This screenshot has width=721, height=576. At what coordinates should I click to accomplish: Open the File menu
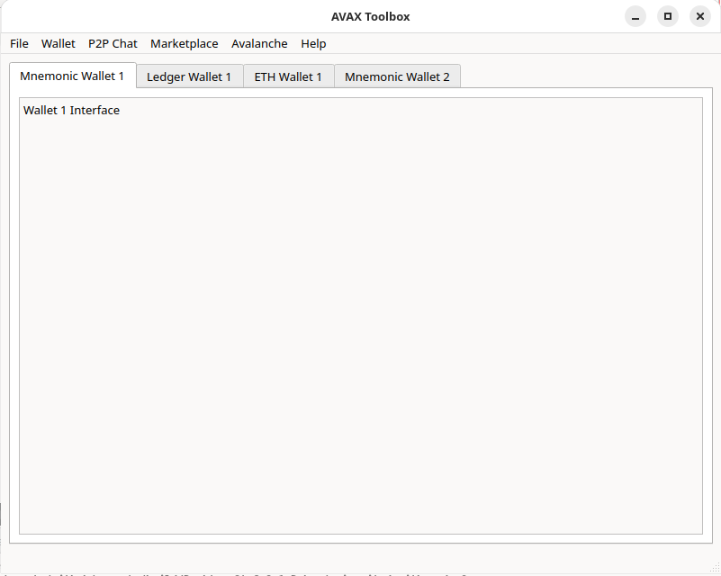19,44
